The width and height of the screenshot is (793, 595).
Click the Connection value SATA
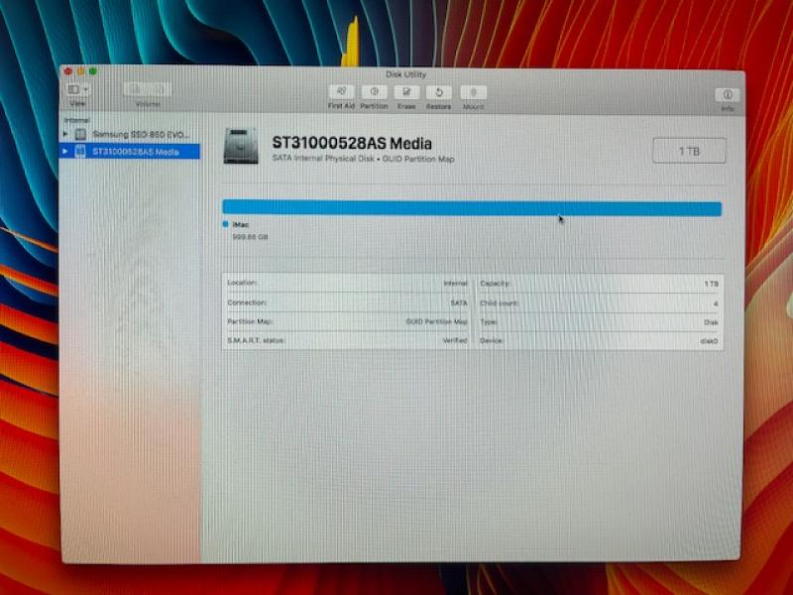459,302
